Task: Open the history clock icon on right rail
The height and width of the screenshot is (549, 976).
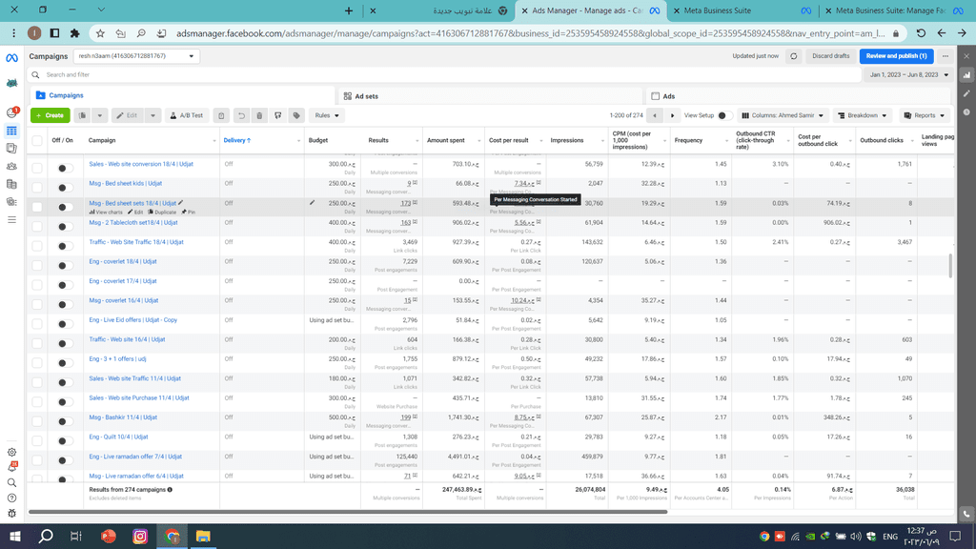Action: [x=966, y=112]
